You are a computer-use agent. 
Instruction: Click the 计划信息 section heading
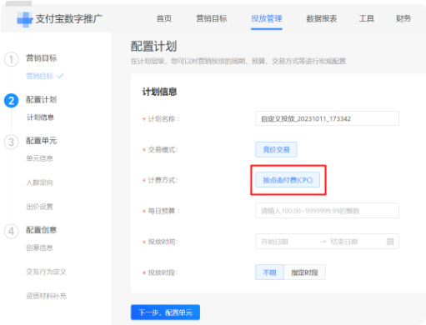click(159, 92)
